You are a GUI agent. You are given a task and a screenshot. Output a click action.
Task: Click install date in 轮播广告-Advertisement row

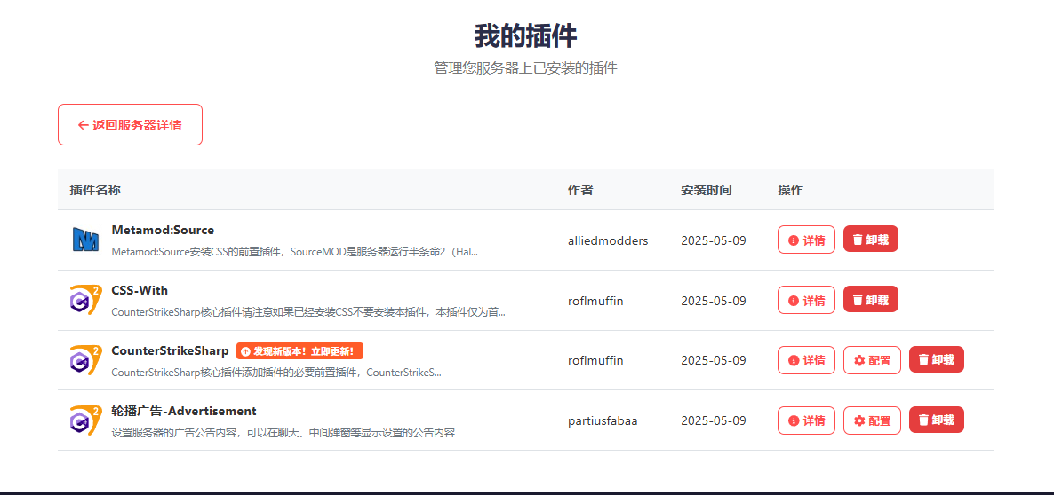(714, 420)
